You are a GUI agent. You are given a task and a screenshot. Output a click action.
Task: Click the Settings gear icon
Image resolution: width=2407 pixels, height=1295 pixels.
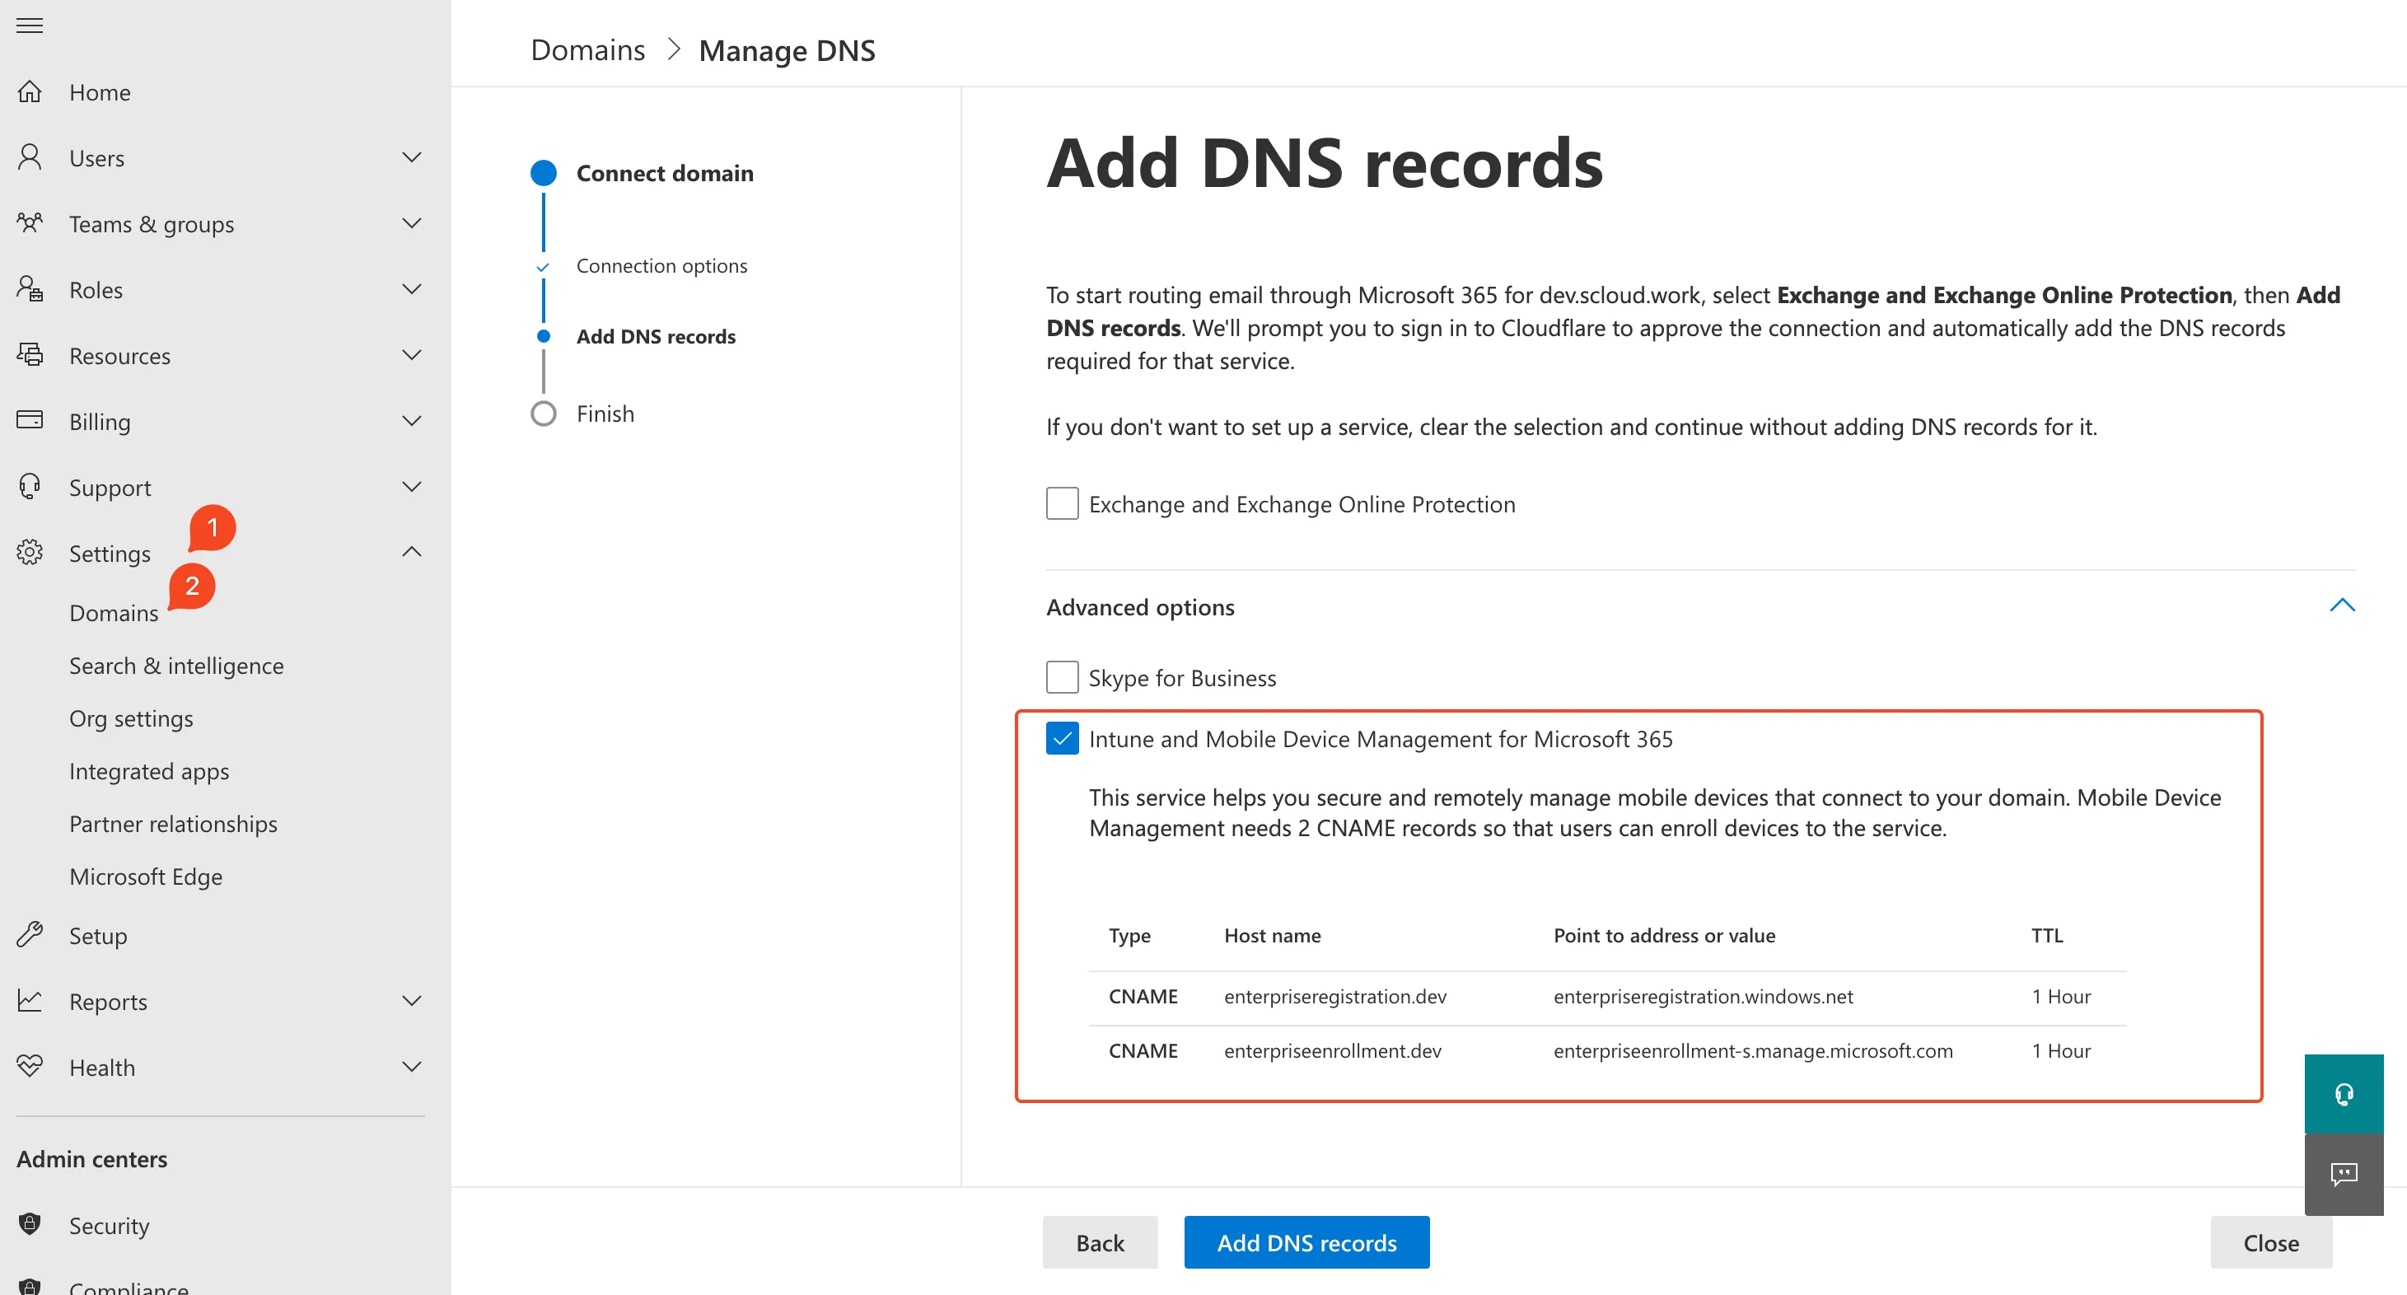[30, 552]
